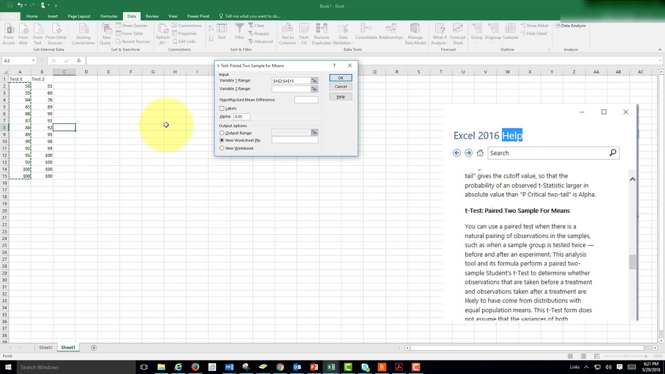The image size is (665, 374).
Task: Switch to the Formulas ribbon tab
Action: (109, 16)
